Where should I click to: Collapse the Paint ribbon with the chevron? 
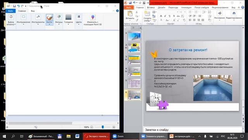coord(114,11)
